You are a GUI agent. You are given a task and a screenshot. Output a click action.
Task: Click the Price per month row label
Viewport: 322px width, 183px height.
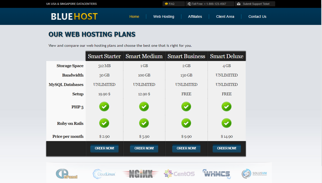tap(68, 136)
